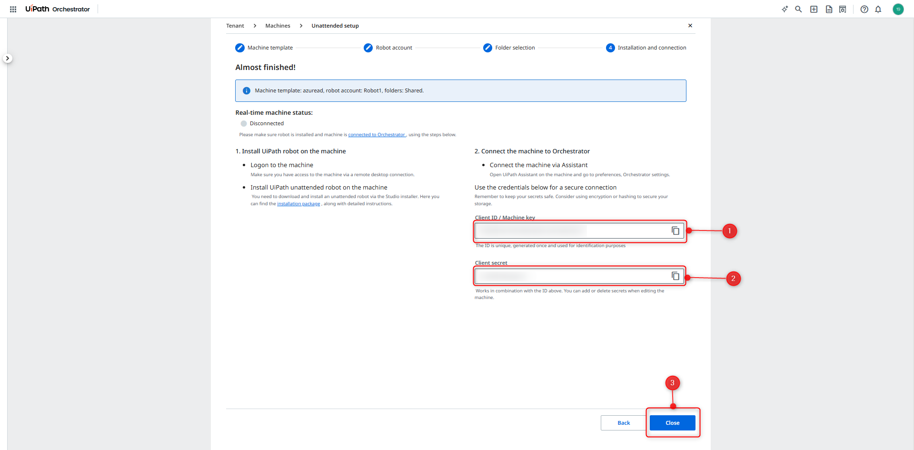The width and height of the screenshot is (914, 450).
Task: Click the Client ID / Machine key field
Action: point(579,231)
